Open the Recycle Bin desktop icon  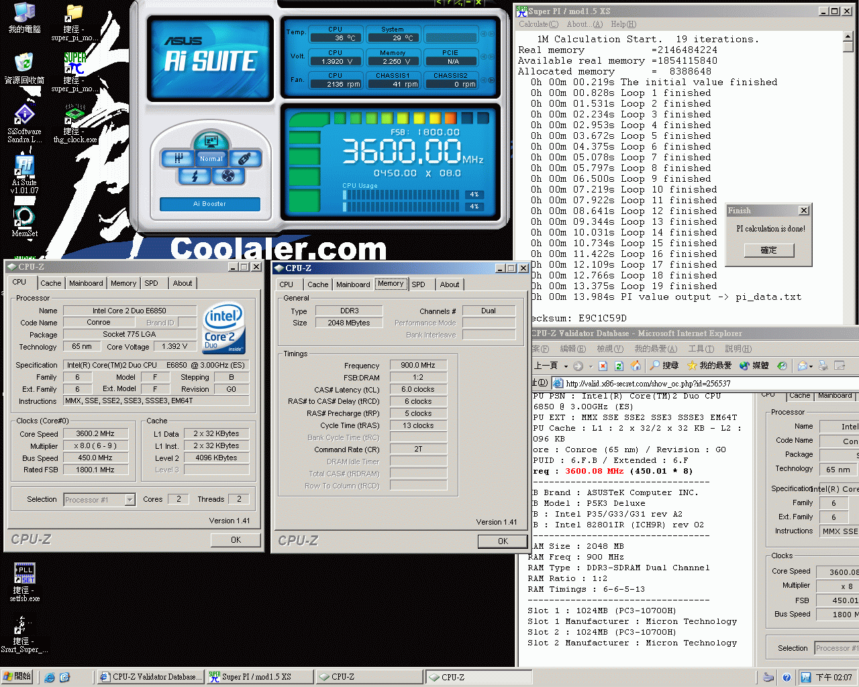tap(25, 68)
